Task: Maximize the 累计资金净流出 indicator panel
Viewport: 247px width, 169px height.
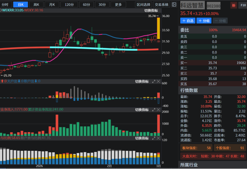Action: click(154, 110)
